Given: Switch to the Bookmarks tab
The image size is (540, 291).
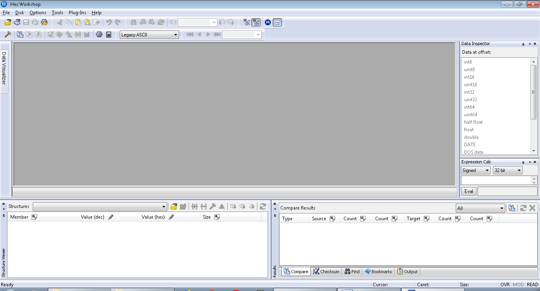Looking at the screenshot, I should point(378,272).
